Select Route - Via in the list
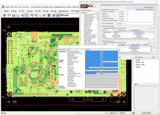The width and height of the screenshot is (160, 115). [140, 62]
